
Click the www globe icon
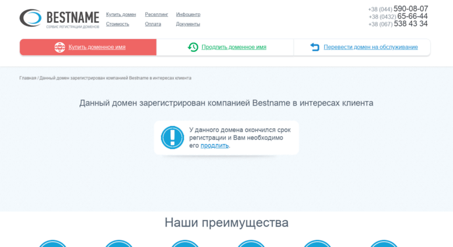click(60, 47)
